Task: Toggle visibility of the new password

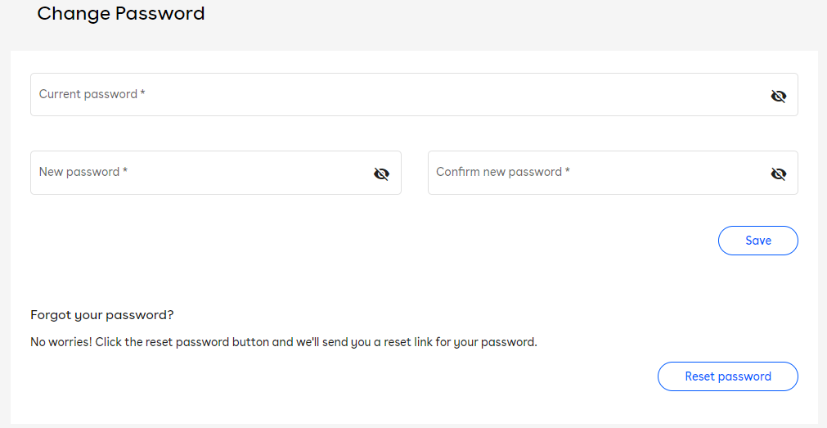Action: click(381, 173)
